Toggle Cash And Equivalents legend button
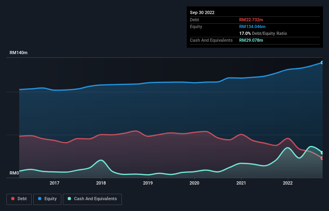Viewport: 329px width, 211px height. click(x=92, y=199)
